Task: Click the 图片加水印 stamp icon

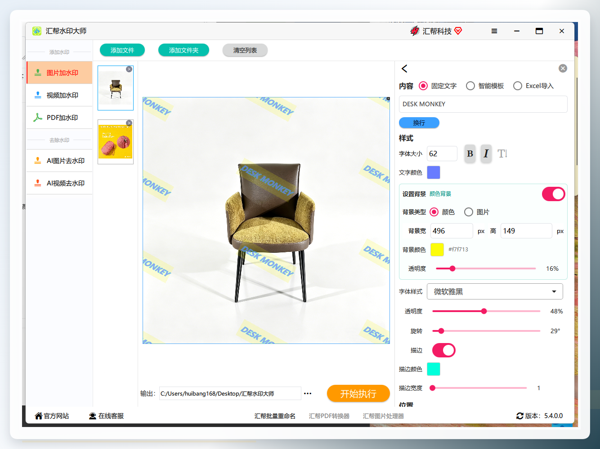Action: coord(38,73)
